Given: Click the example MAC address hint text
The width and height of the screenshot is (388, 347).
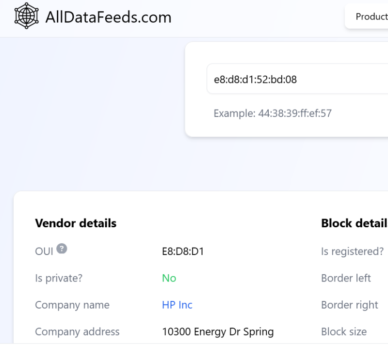Looking at the screenshot, I should click(x=273, y=113).
